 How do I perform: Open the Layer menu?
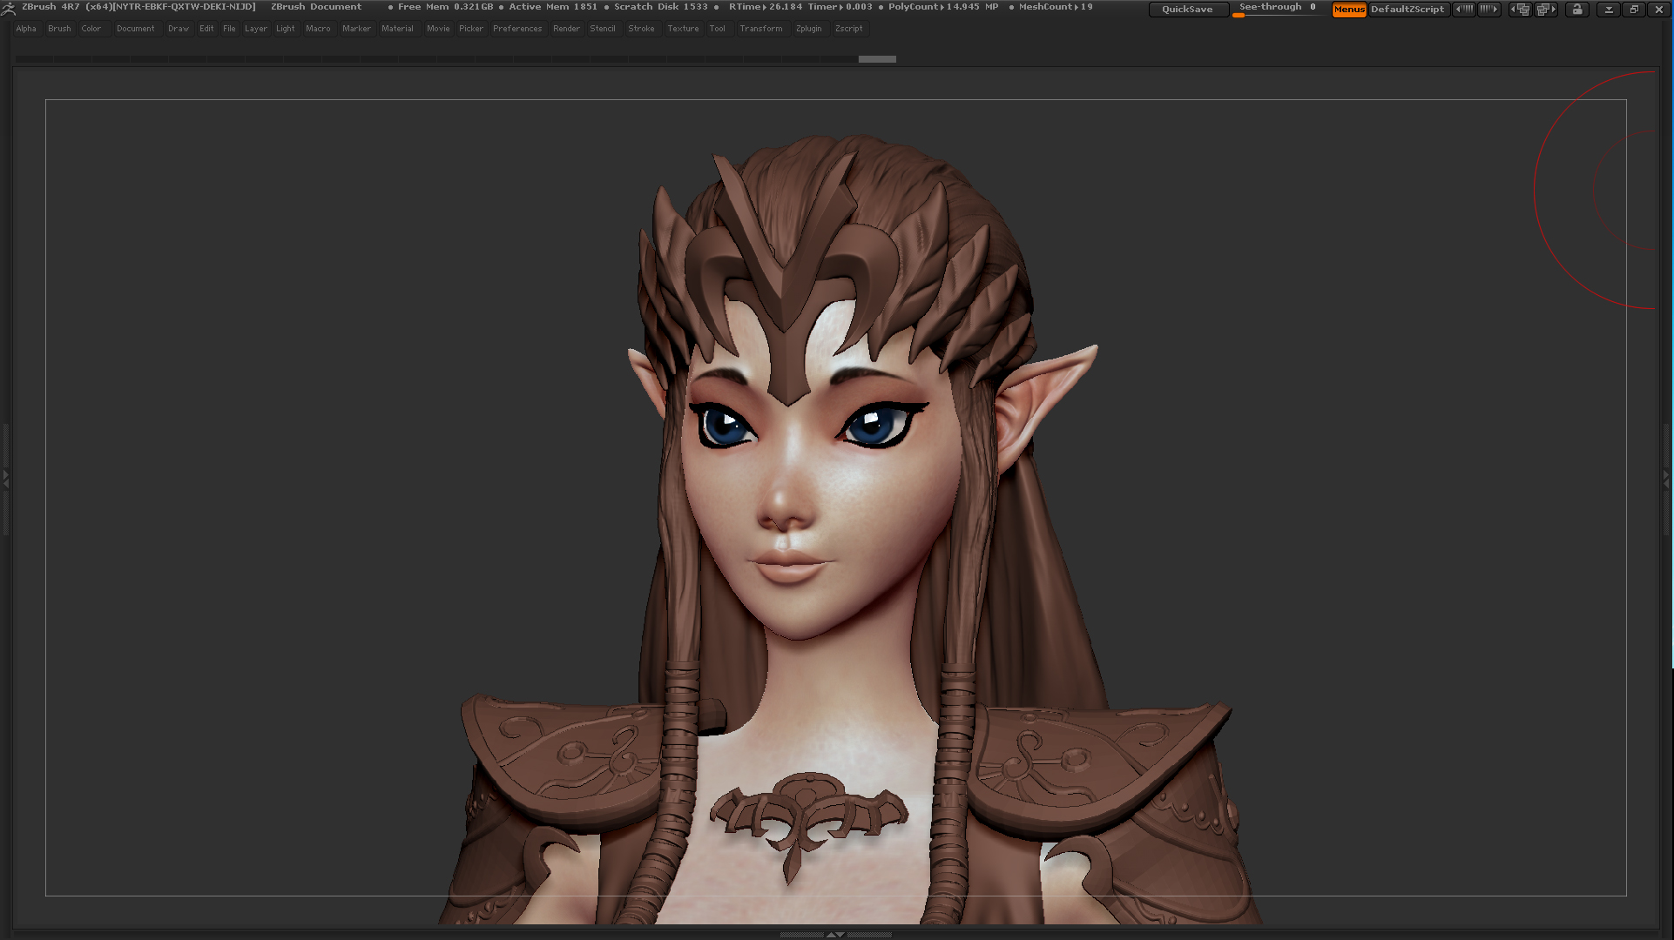256,29
